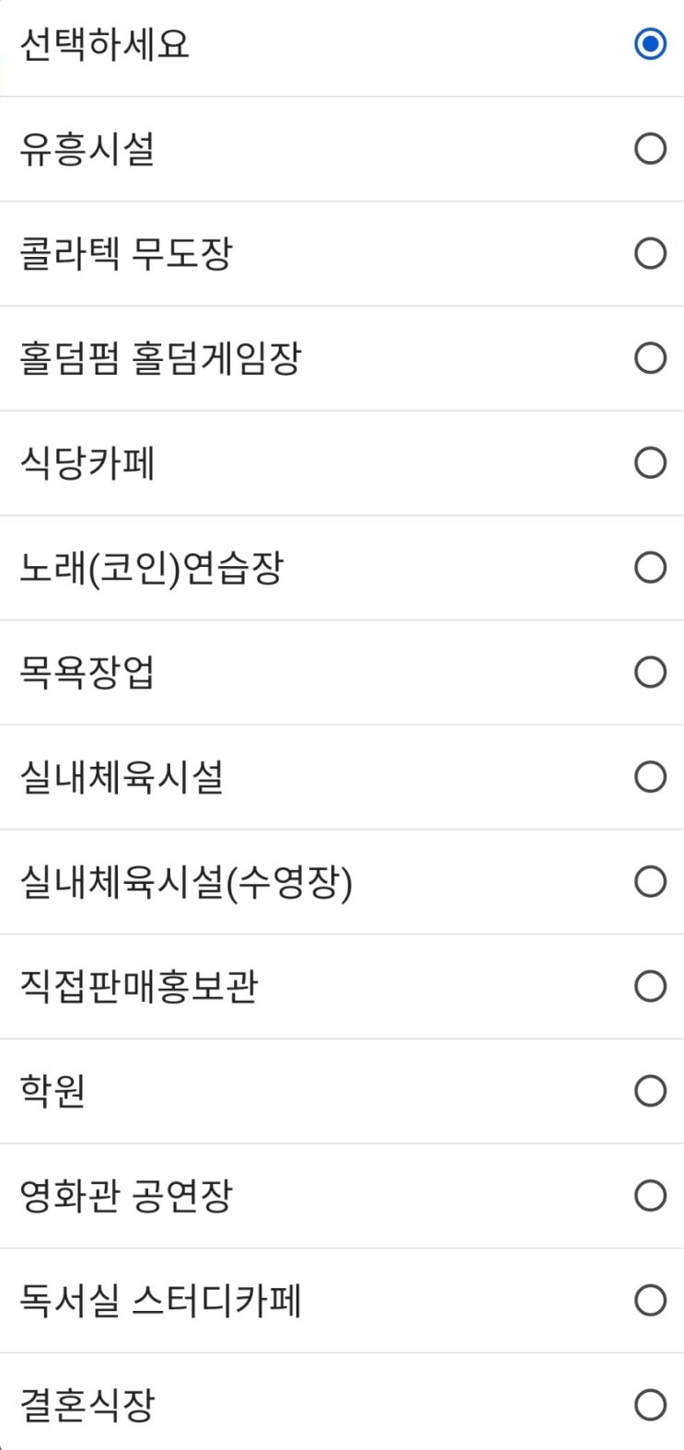684x1450 pixels.
Task: Choose 영화관 공연장 radio button
Action: tap(650, 1196)
